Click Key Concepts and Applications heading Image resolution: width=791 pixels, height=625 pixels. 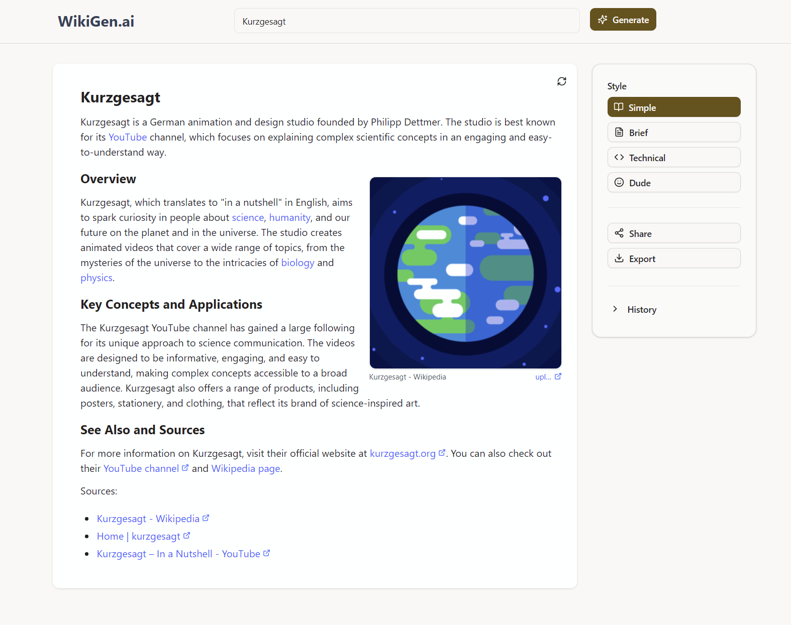click(x=171, y=305)
